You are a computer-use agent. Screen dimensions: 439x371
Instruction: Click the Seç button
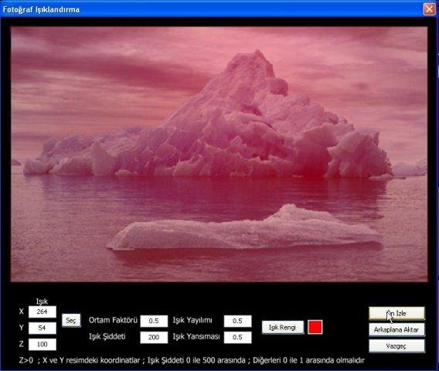[x=71, y=320]
